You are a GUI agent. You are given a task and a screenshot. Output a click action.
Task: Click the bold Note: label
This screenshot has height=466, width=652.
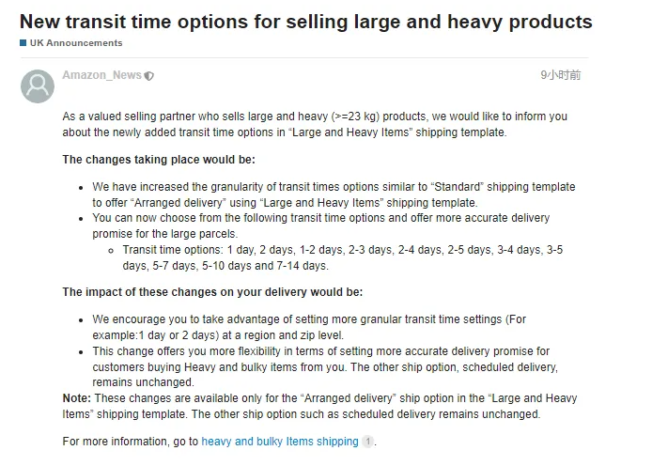tap(77, 398)
